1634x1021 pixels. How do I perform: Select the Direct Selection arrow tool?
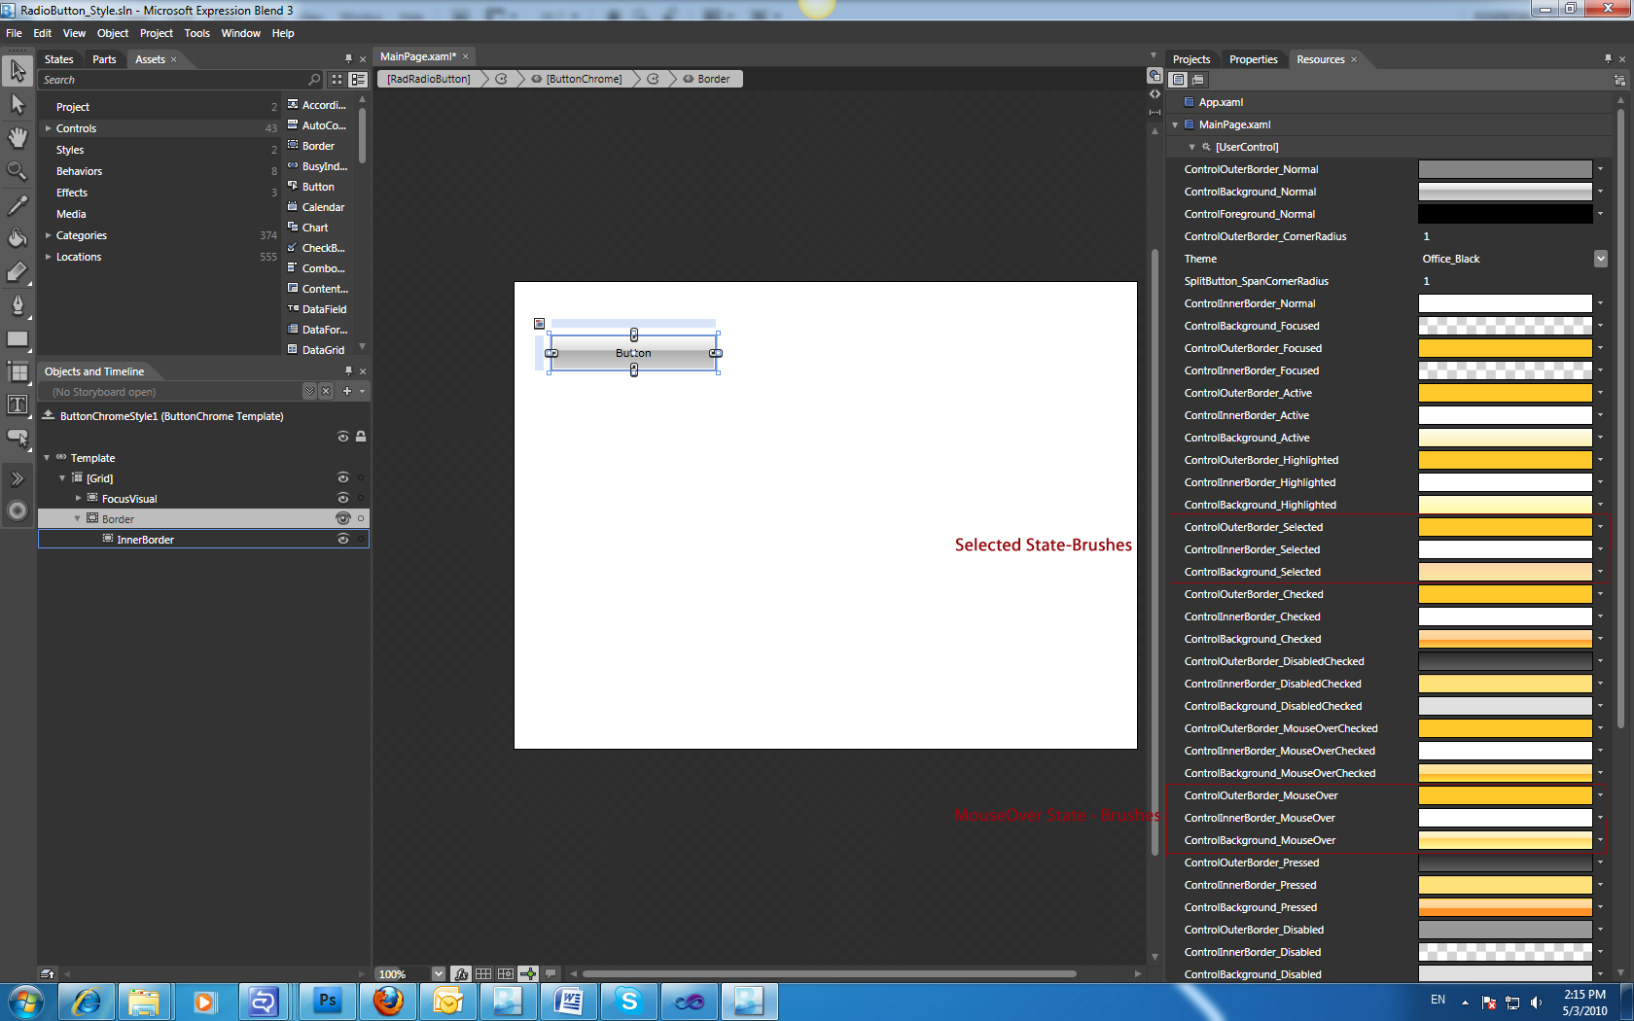pyautogui.click(x=18, y=104)
